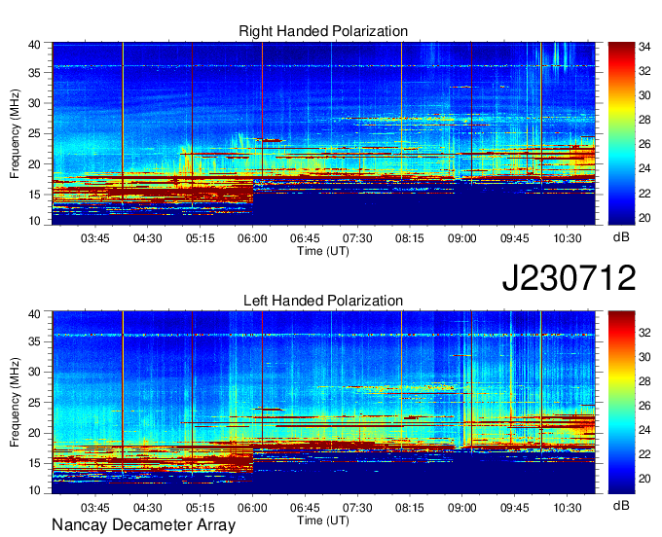The height and width of the screenshot is (537, 662).
Task: Click 08:15 tick on the Right Handed plot
Action: tap(410, 238)
